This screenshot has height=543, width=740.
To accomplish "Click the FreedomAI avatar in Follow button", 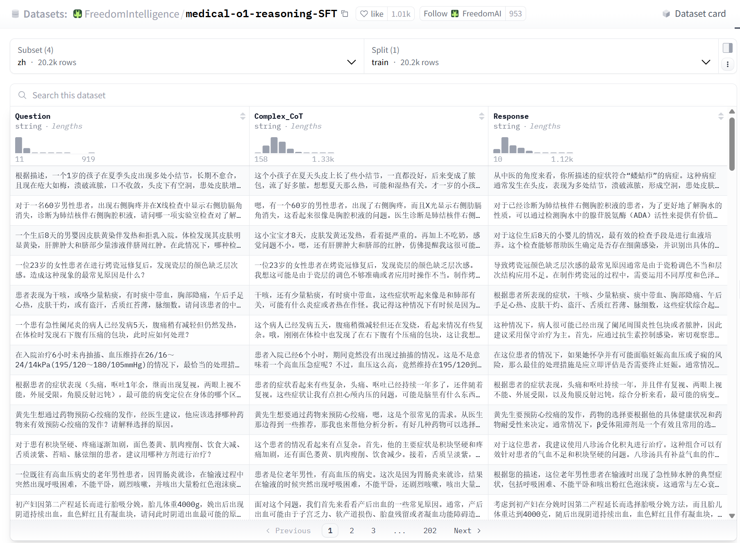I will coord(455,14).
